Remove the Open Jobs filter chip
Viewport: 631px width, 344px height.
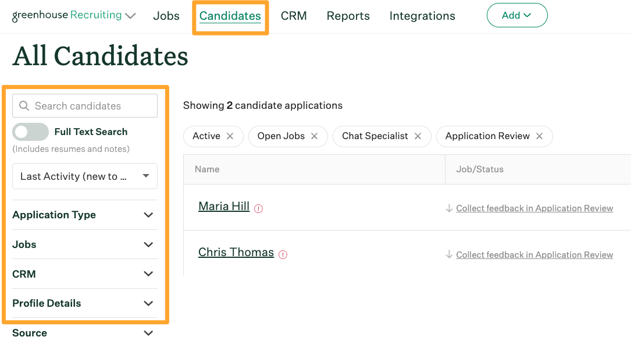click(x=314, y=136)
